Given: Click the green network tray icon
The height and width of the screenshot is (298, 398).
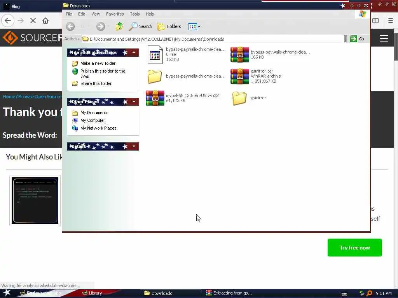Looking at the screenshot, I should [362, 293].
